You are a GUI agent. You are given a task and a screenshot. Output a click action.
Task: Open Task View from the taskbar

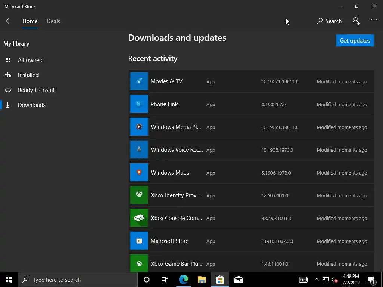coord(165,280)
